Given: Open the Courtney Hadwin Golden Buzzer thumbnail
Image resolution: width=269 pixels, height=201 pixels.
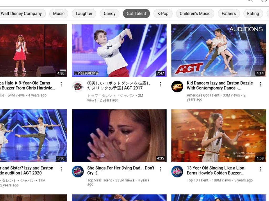Looking at the screenshot, I should click(x=219, y=136).
